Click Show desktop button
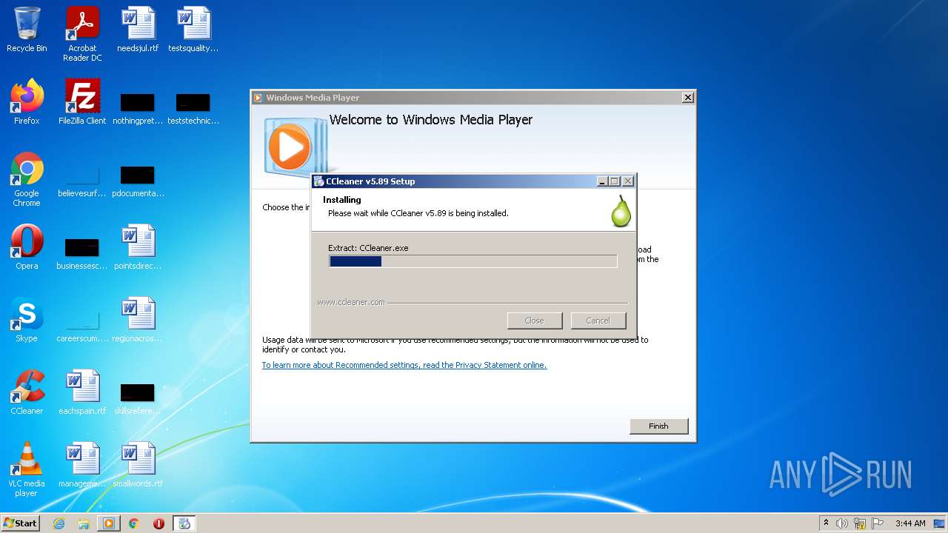The width and height of the screenshot is (948, 533). pos(940,523)
